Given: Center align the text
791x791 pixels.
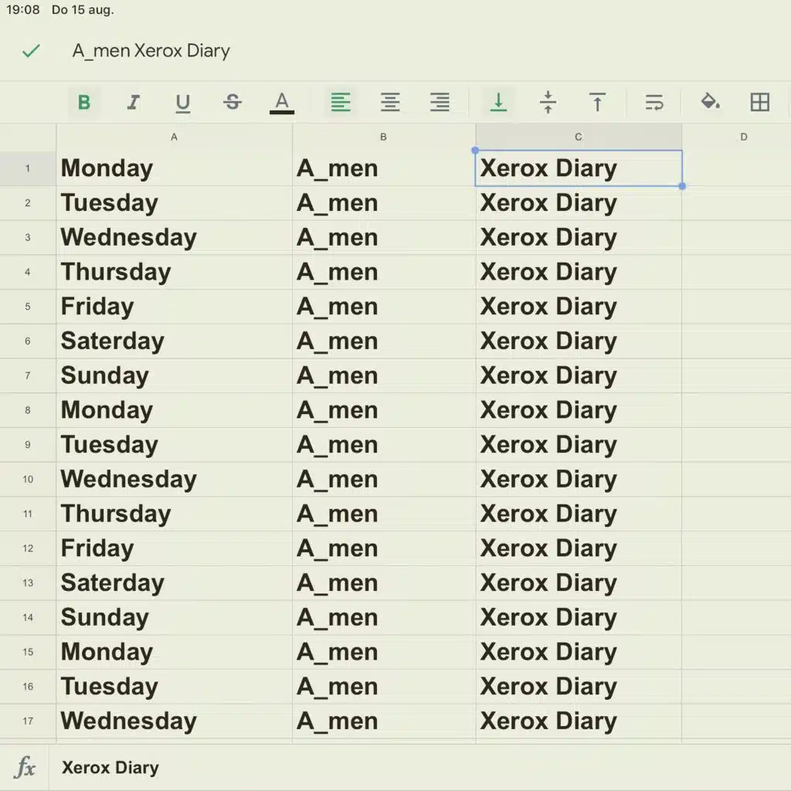Looking at the screenshot, I should pyautogui.click(x=390, y=103).
